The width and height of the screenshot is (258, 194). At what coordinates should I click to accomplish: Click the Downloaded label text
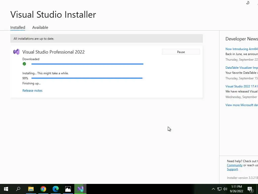point(31,59)
